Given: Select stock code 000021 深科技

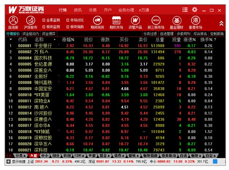Looking at the screenshot, I should [x=110, y=150].
